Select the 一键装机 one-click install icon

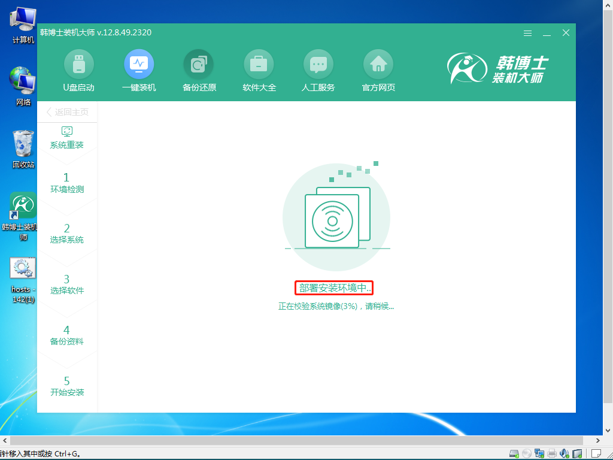[139, 71]
